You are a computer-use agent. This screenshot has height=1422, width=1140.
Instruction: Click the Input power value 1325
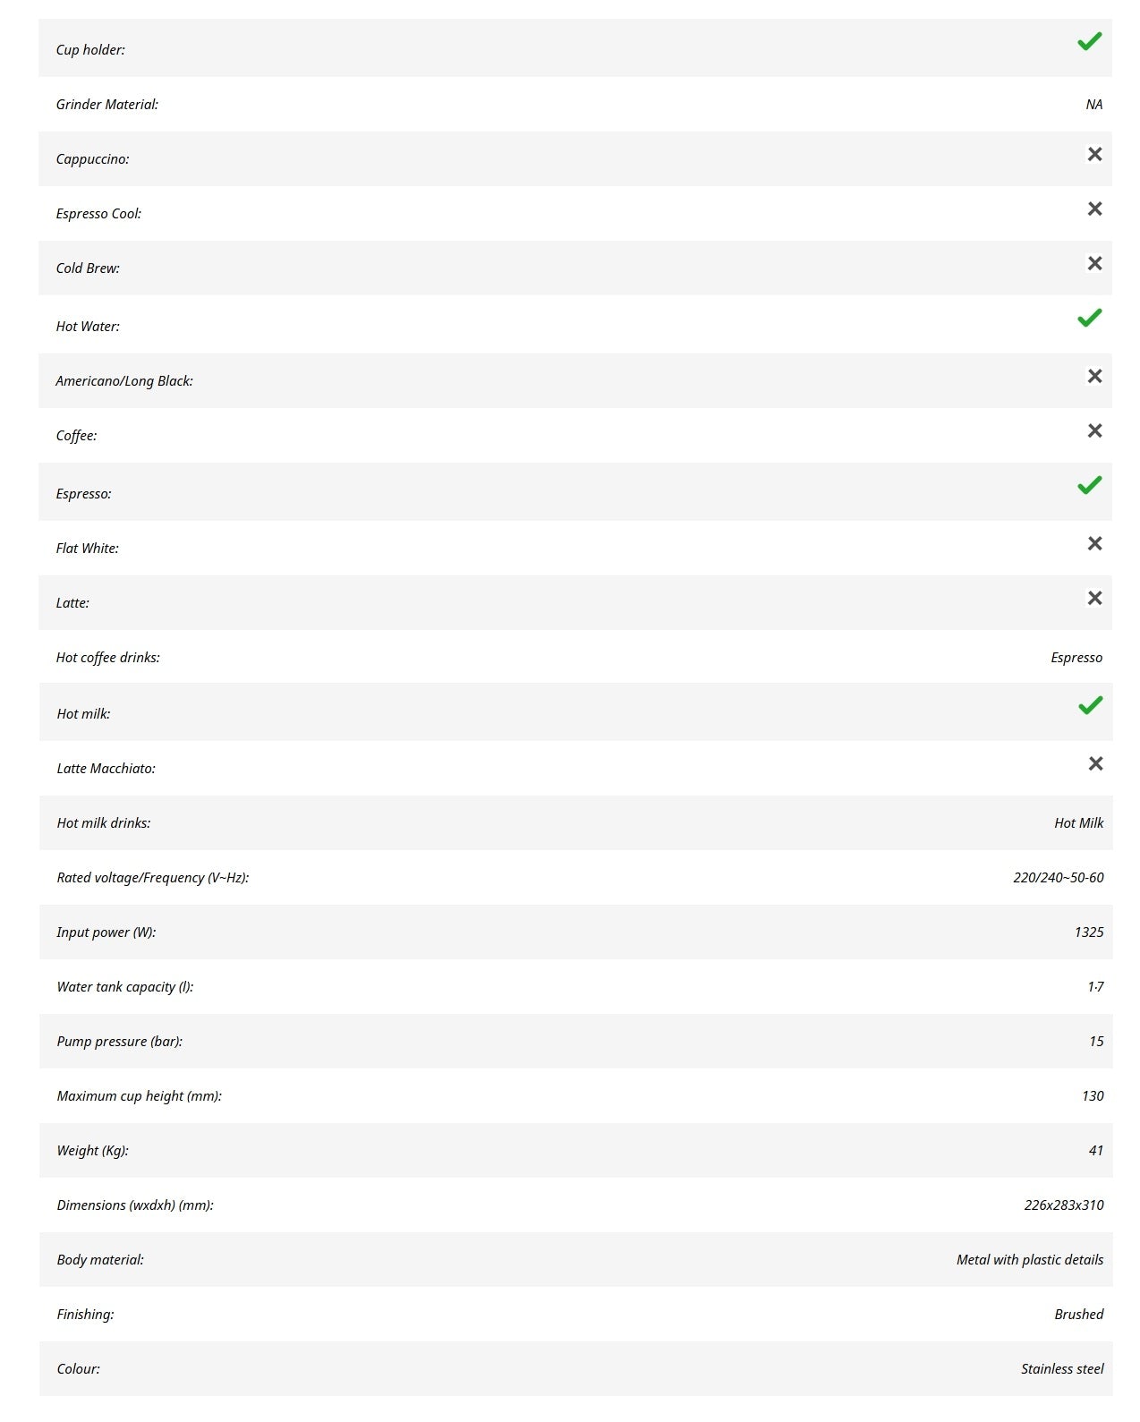[1088, 932]
